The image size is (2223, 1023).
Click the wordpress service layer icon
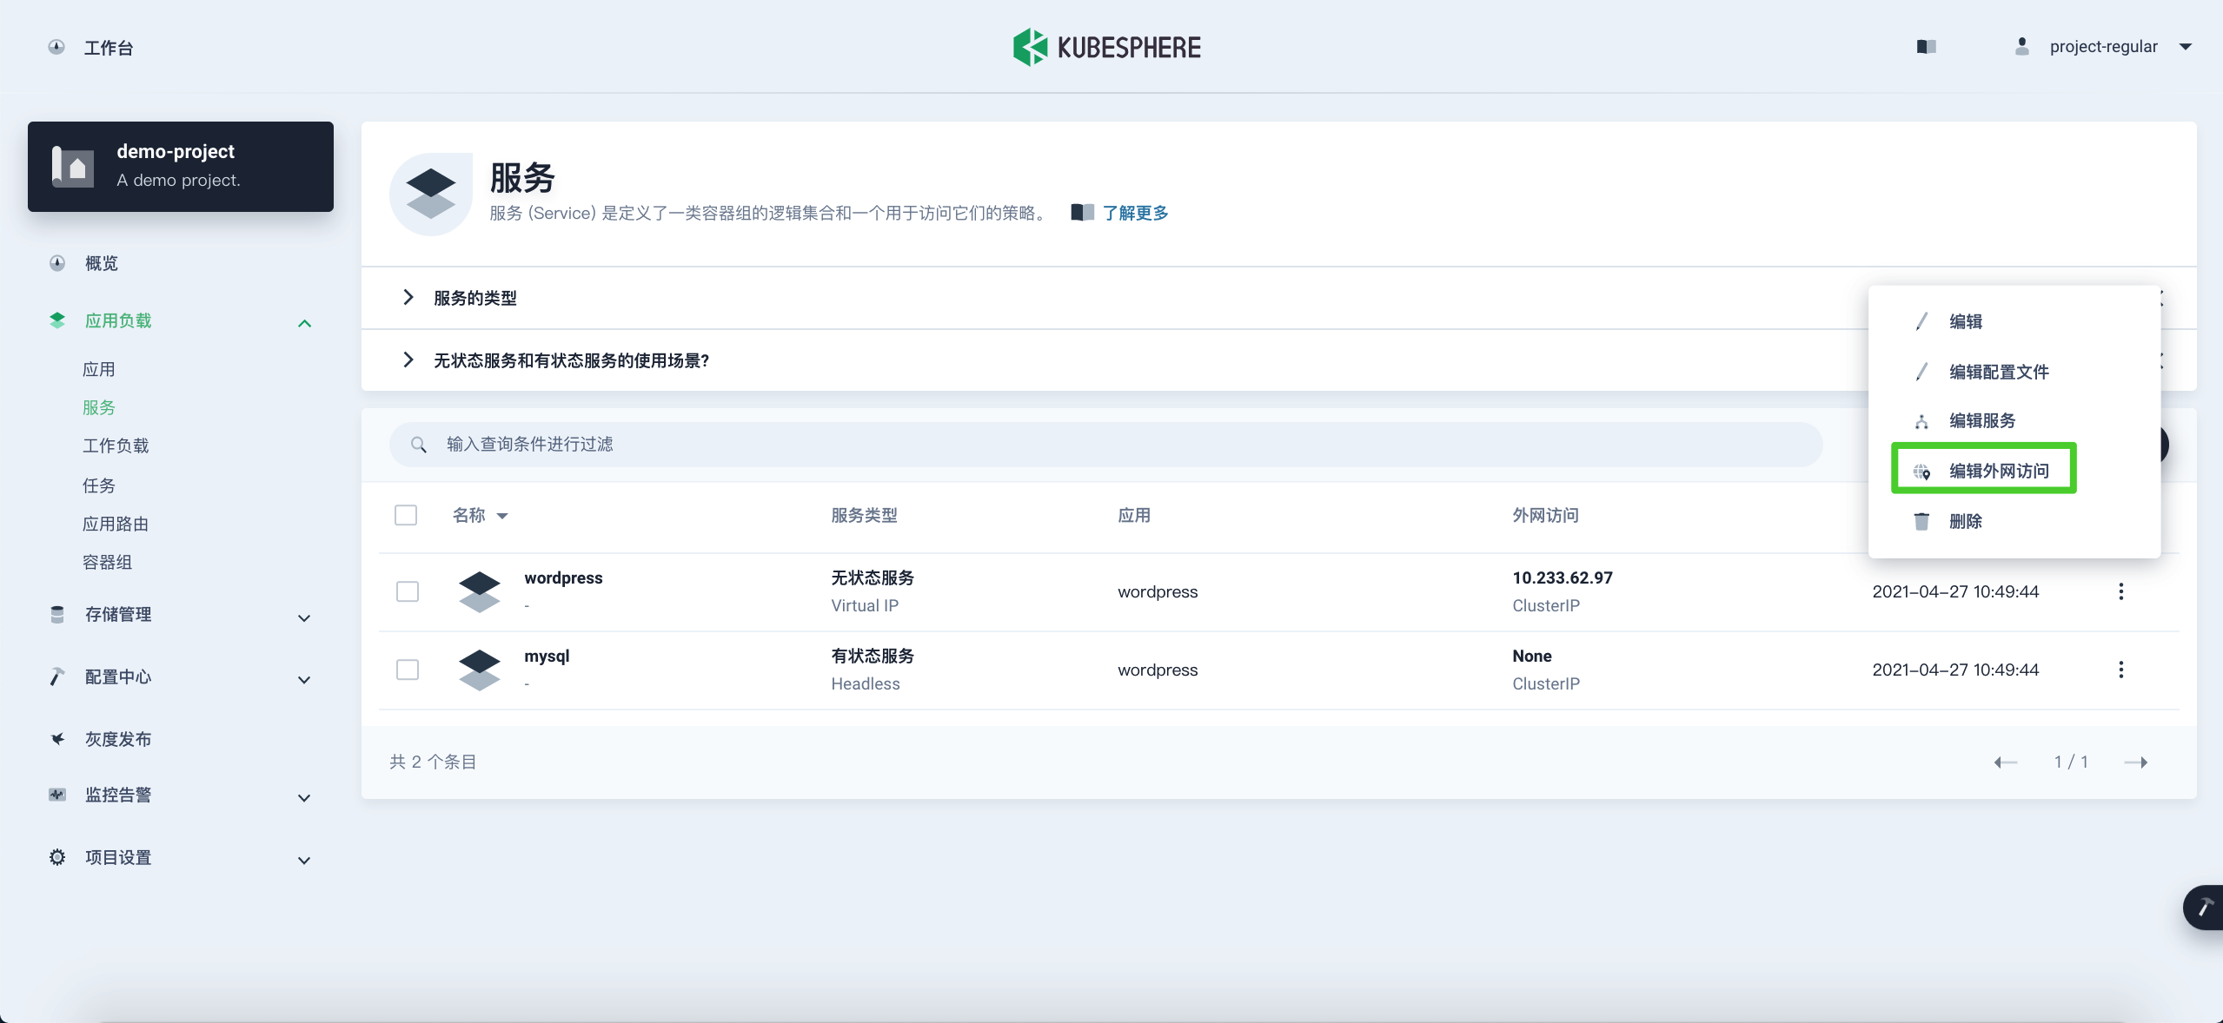pyautogui.click(x=479, y=591)
